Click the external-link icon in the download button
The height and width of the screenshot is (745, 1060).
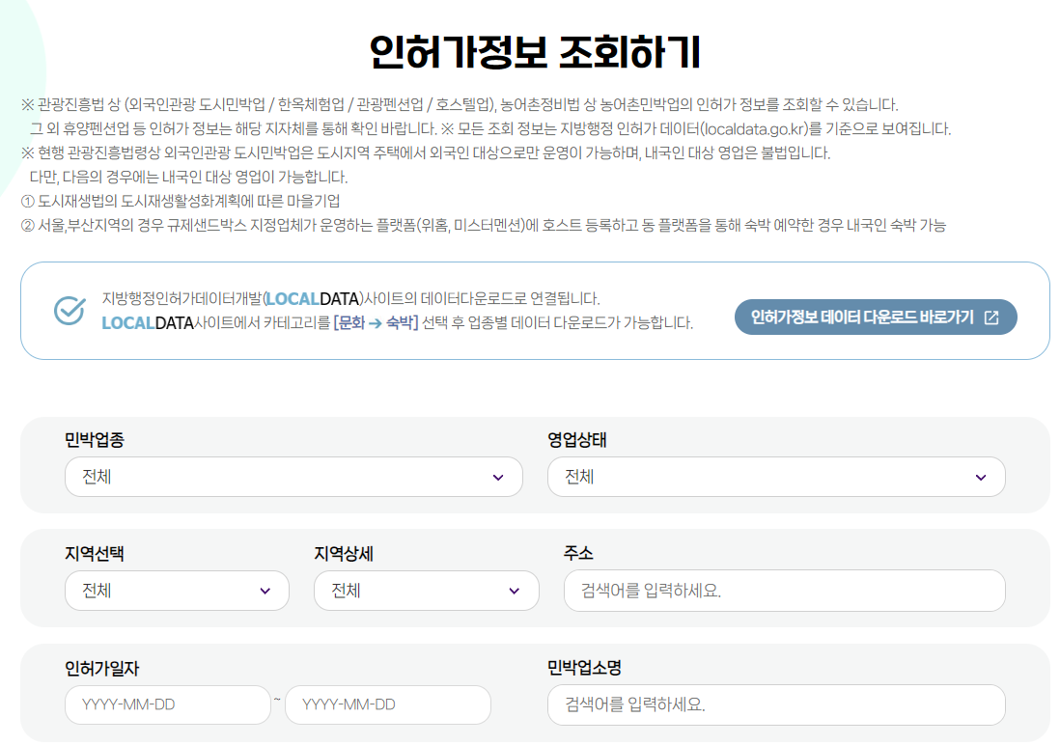pyautogui.click(x=991, y=317)
